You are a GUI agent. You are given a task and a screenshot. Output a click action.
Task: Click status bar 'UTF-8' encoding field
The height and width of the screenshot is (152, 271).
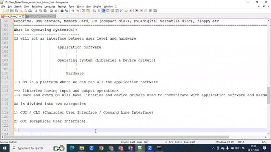241,142
